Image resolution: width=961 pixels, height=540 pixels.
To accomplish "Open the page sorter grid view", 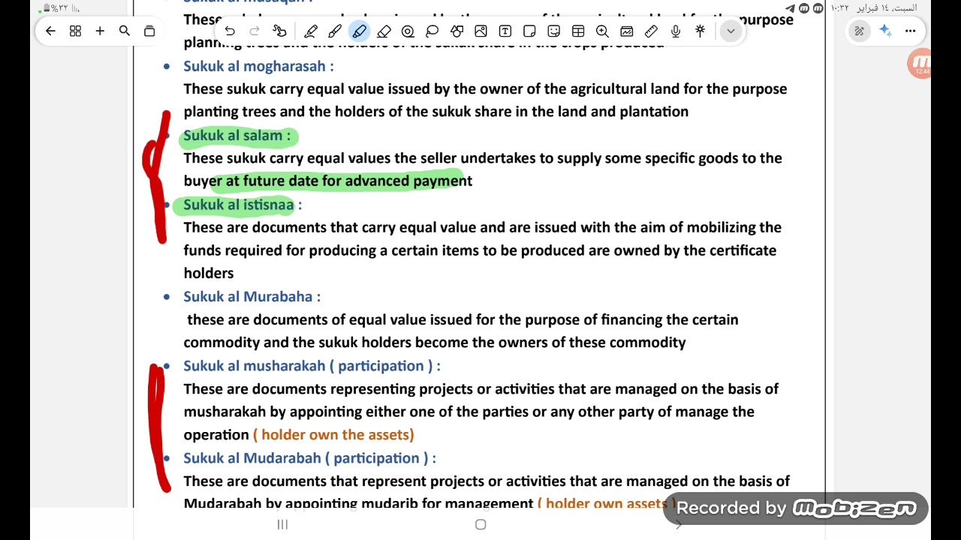I will point(75,31).
